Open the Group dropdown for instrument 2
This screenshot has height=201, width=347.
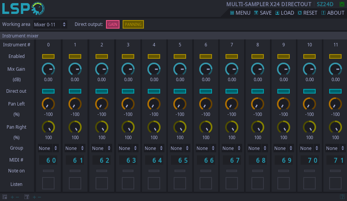[x=102, y=148]
